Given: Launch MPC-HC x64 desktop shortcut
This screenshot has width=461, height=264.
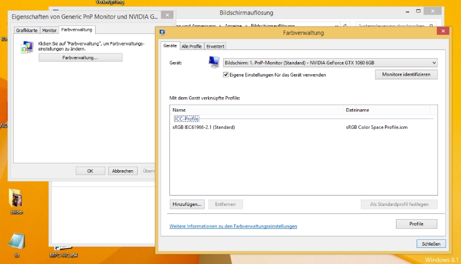Looking at the screenshot, I should [63, 252].
